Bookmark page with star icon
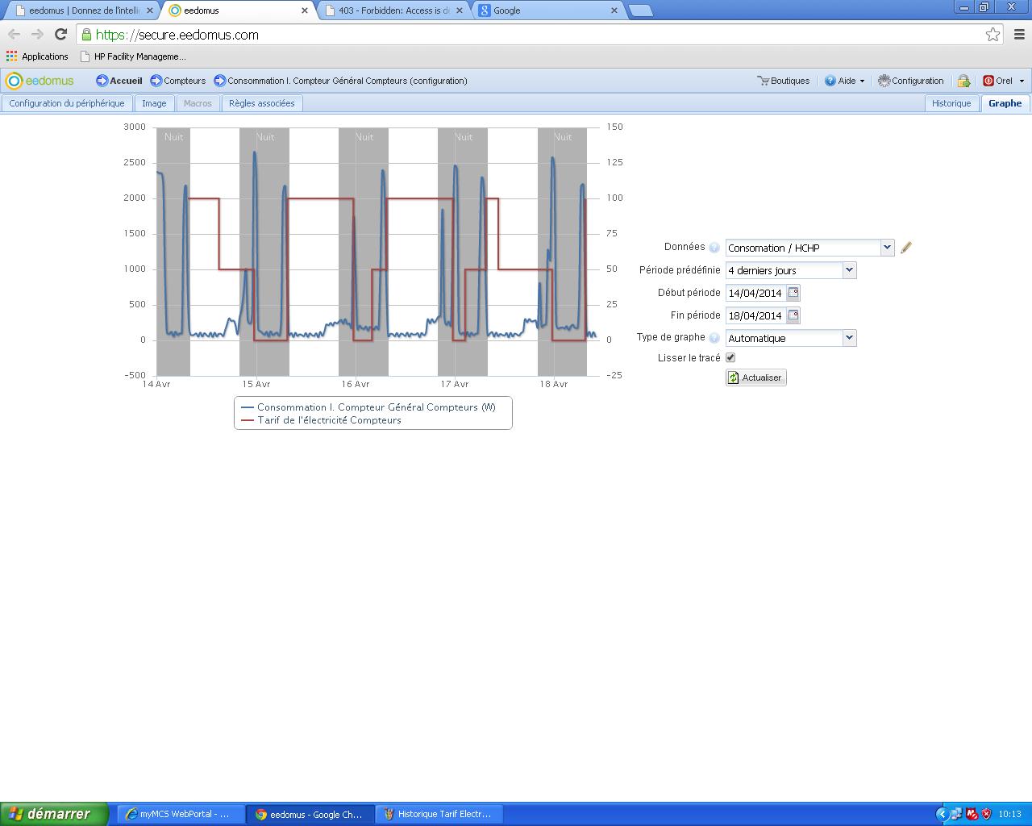Screen dimensions: 1032x826 click(992, 35)
